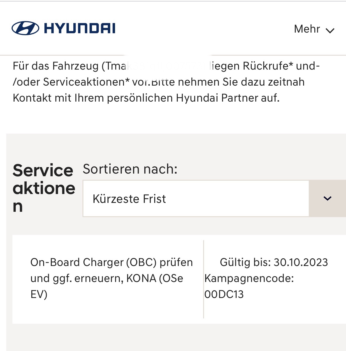Click the Hyundai oval emblem logo

point(25,28)
